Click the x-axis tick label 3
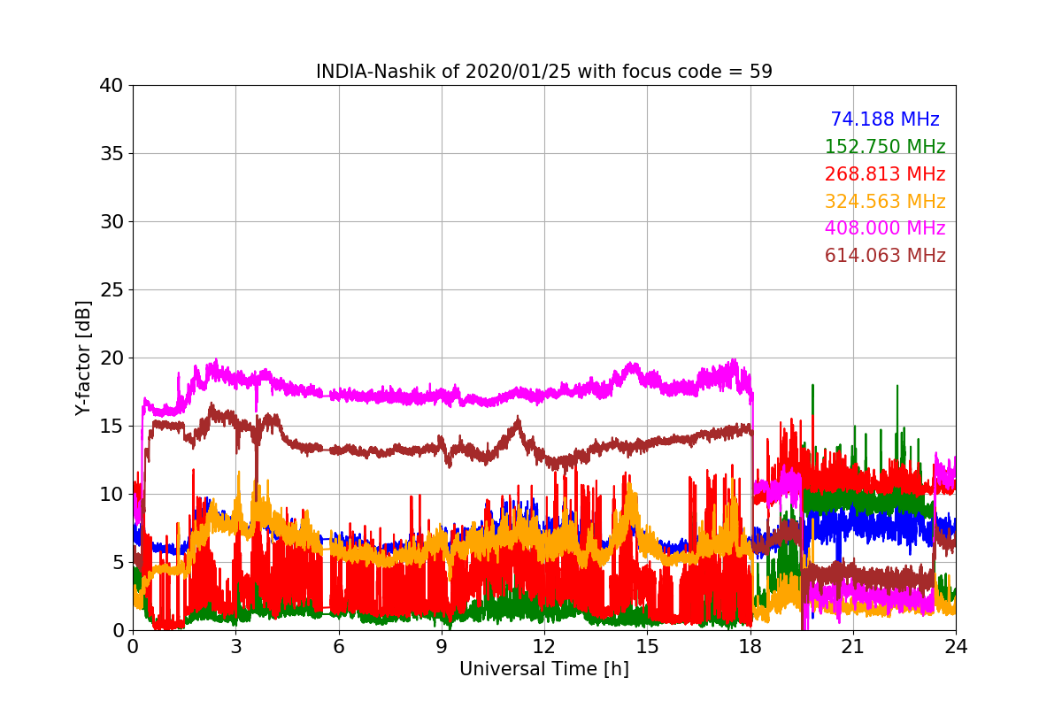The height and width of the screenshot is (708, 1062). click(235, 647)
